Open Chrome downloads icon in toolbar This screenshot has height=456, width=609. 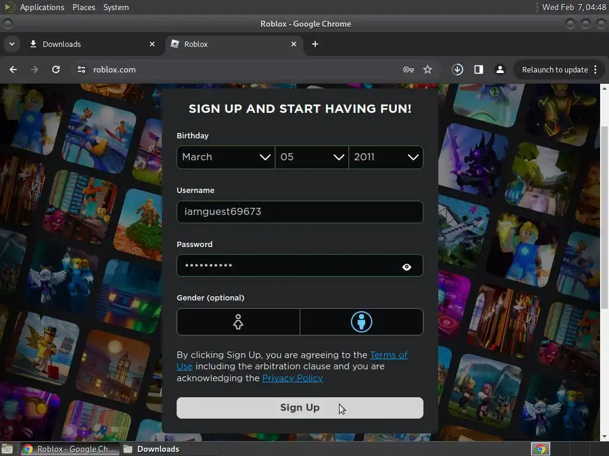(457, 69)
